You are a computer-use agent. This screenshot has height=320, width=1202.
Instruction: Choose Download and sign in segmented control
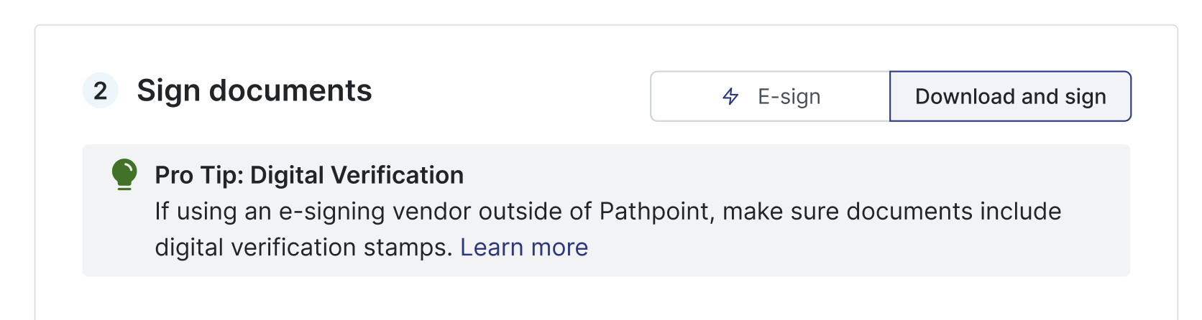(1010, 96)
